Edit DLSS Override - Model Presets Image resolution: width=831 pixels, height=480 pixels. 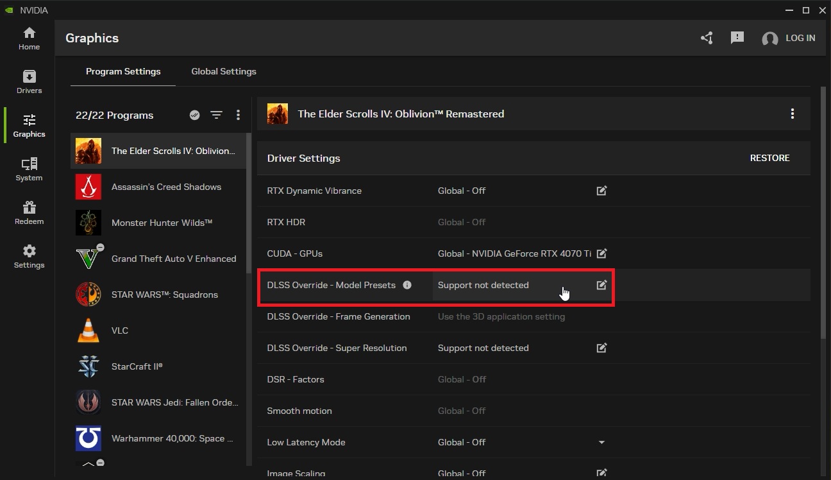[601, 285]
